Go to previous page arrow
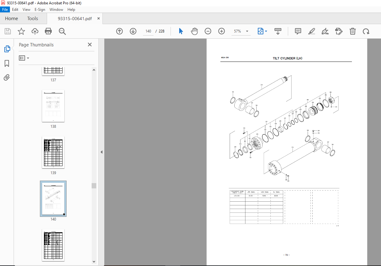The width and height of the screenshot is (381, 266). pyautogui.click(x=119, y=31)
